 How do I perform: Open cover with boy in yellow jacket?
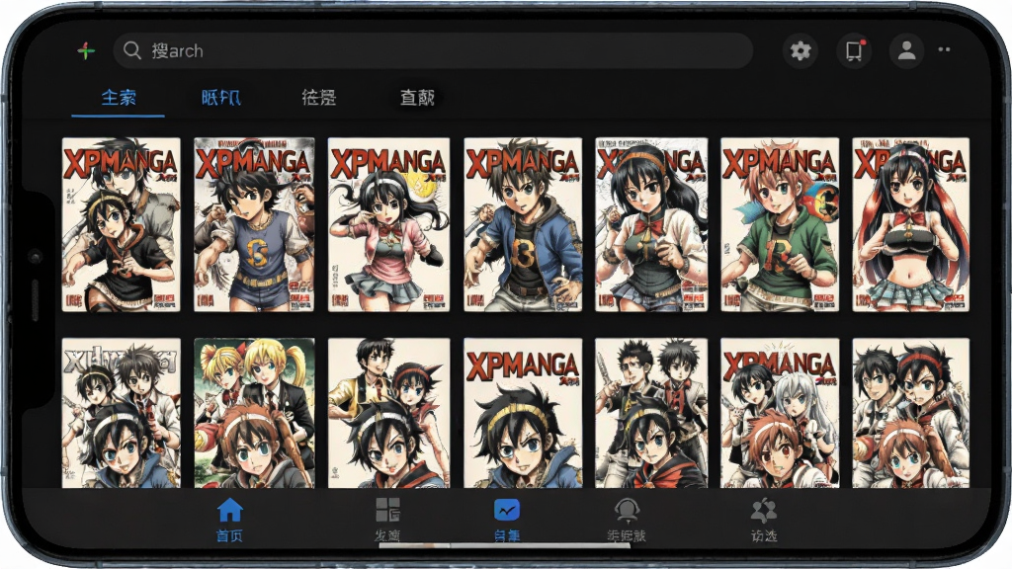[388, 413]
